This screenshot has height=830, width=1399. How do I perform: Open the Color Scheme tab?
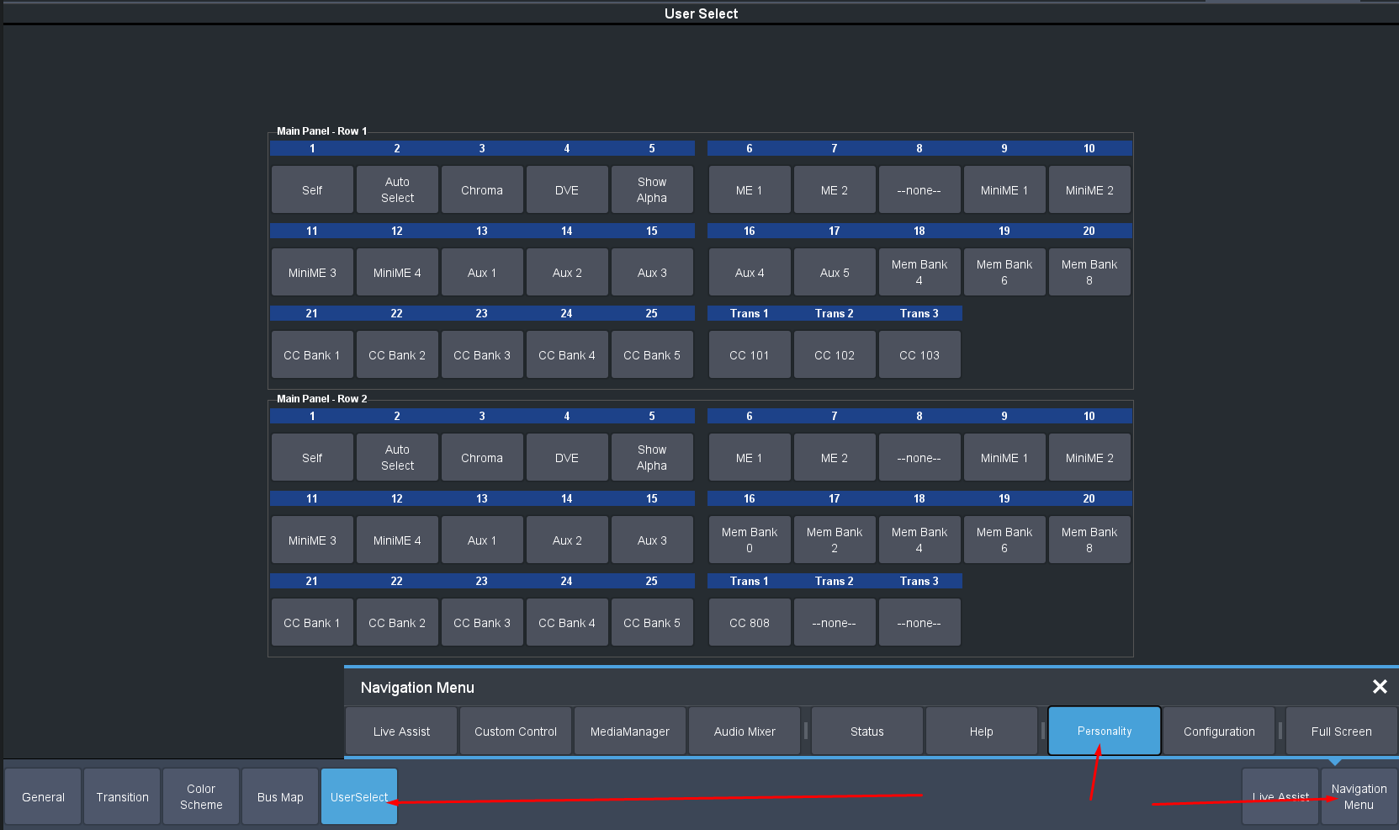(201, 797)
